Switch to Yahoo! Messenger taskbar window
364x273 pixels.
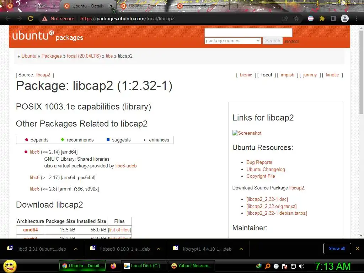click(192, 266)
